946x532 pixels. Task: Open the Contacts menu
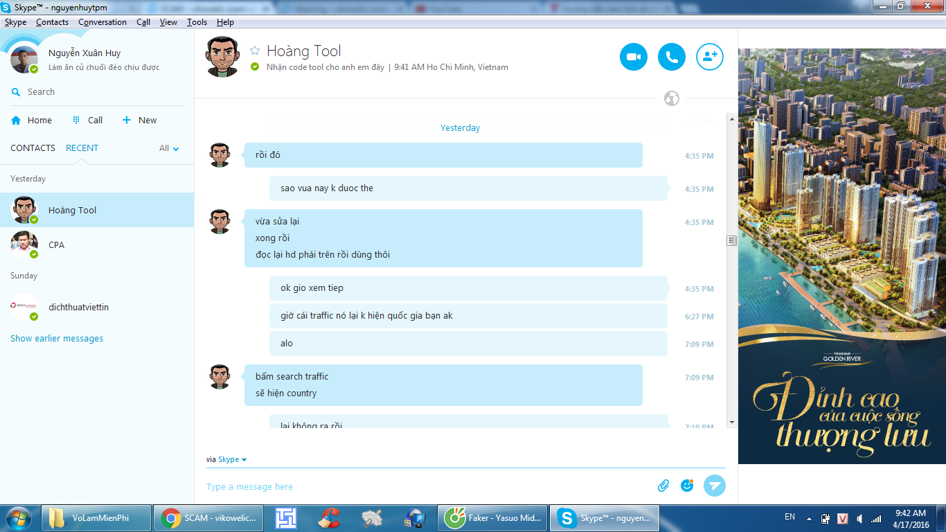tap(52, 22)
